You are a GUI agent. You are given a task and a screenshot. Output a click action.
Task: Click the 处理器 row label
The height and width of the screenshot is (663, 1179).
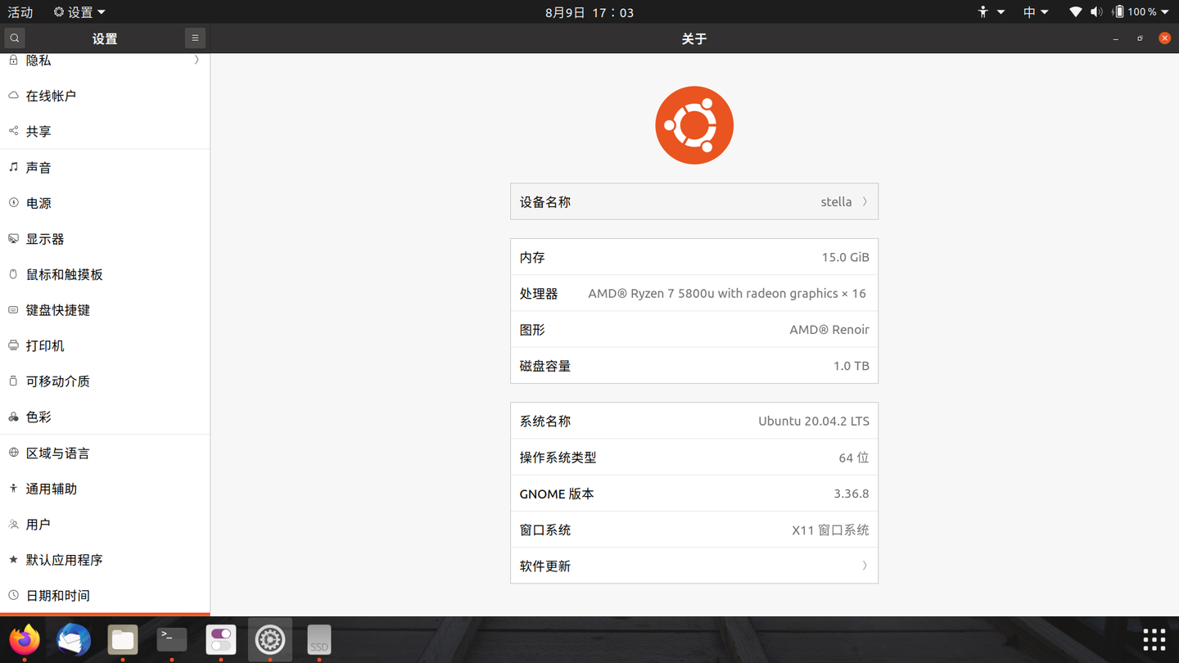(539, 294)
